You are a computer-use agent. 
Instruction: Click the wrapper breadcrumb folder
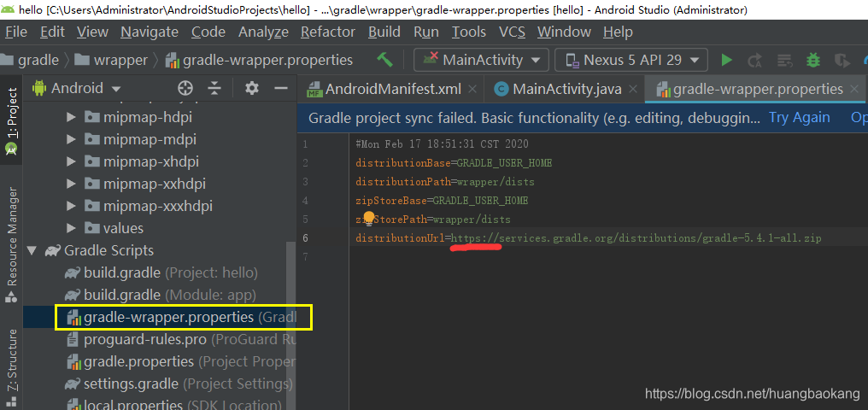coord(111,60)
